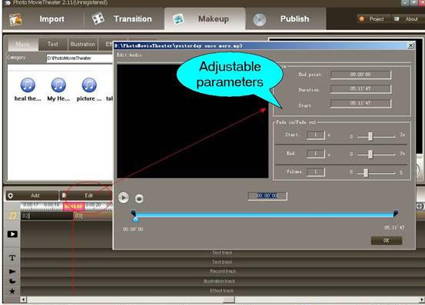Click the video track icon on the timeline
Viewport: 425px width, 305px height.
12,234
